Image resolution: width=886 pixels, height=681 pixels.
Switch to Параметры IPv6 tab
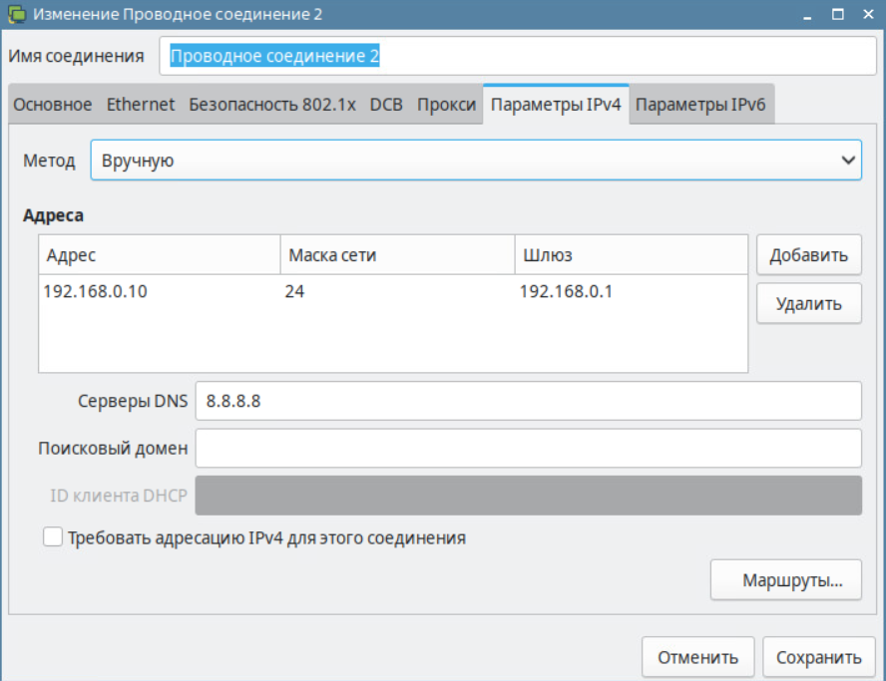tap(700, 105)
